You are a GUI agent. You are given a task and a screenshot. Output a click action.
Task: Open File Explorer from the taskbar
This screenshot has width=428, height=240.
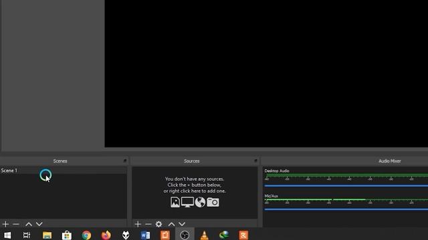47,235
